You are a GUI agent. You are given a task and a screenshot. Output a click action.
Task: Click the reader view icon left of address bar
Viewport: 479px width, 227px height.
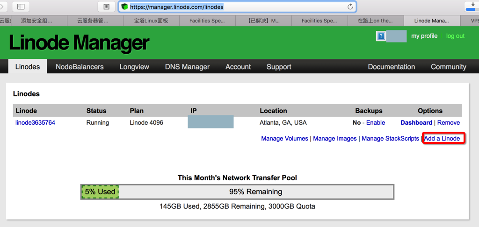point(106,7)
